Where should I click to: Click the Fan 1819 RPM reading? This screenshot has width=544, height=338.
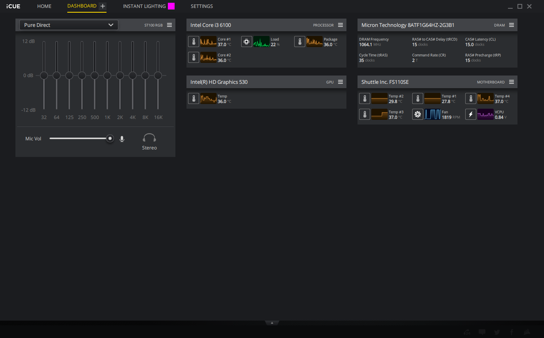[x=451, y=117]
